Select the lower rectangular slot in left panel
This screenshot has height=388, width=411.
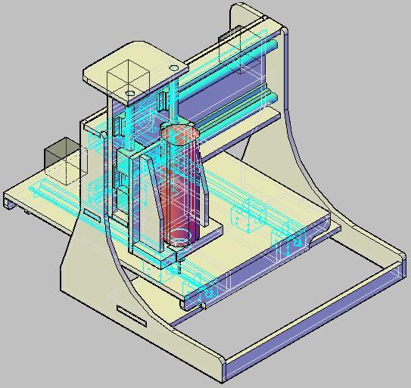coord(131,316)
